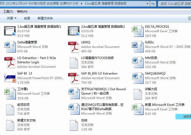
Task: Select file name SAP BI_BW LO Extraction
Action: click(99, 74)
